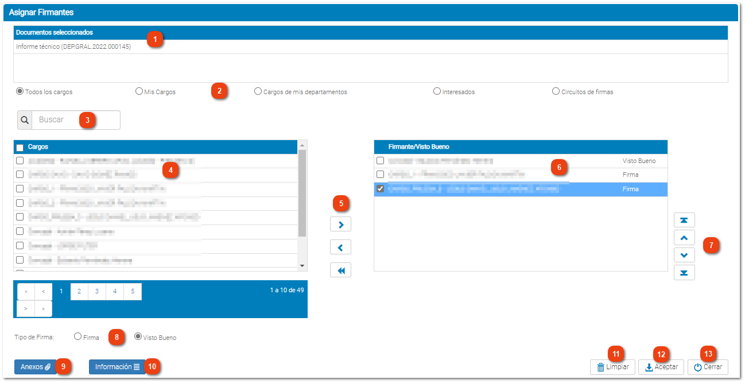
Task: Click the Limpiar button
Action: [x=612, y=367]
